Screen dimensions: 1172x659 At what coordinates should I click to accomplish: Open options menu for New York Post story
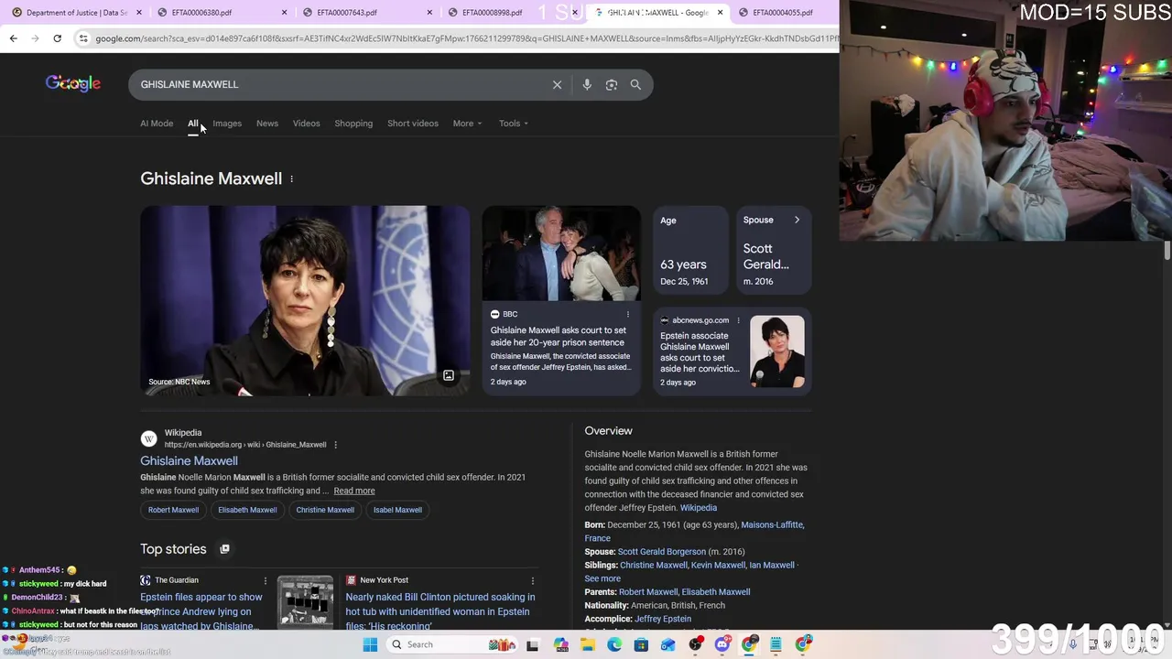(532, 580)
